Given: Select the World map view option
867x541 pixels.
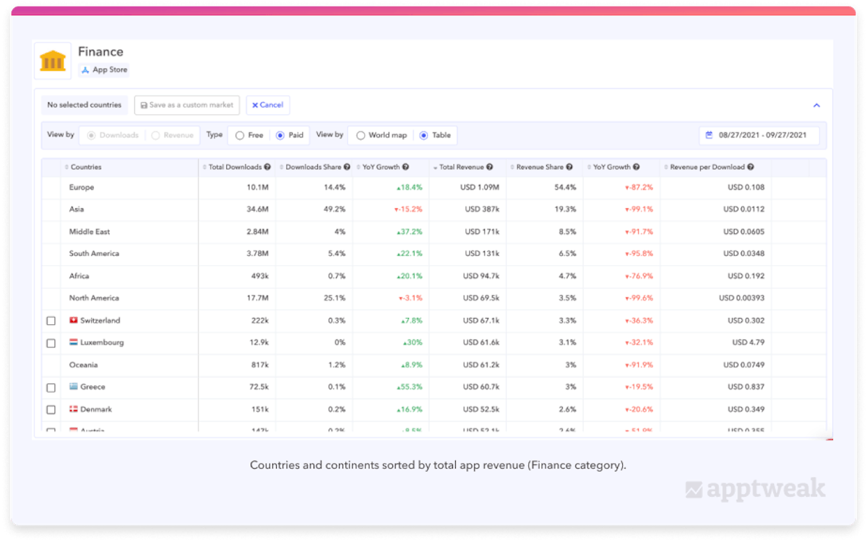Looking at the screenshot, I should 360,135.
